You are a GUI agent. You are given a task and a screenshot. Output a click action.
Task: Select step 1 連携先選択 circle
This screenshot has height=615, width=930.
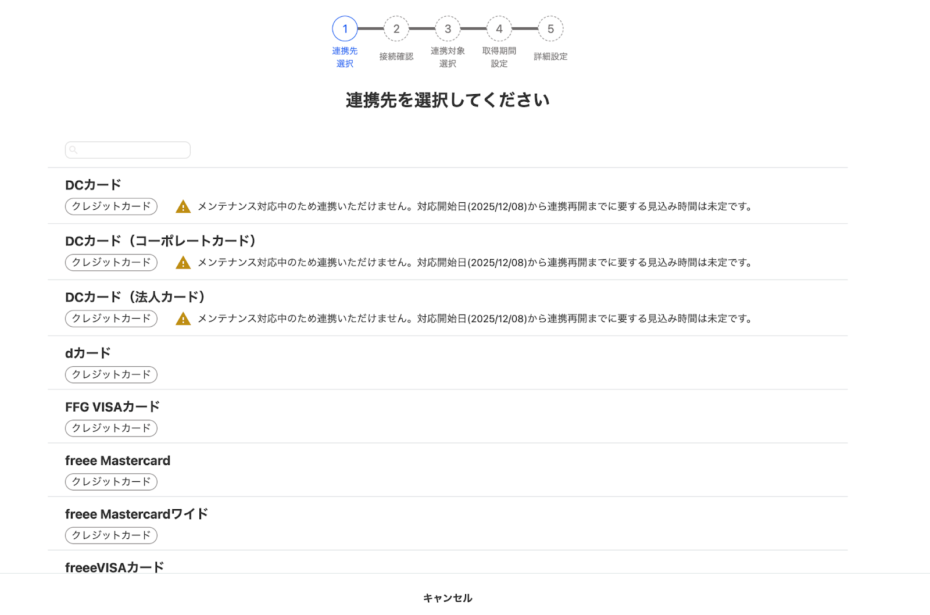coord(345,28)
